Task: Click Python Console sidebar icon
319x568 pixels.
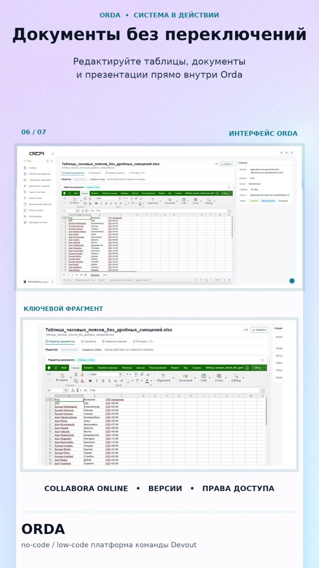Action: 25,210
